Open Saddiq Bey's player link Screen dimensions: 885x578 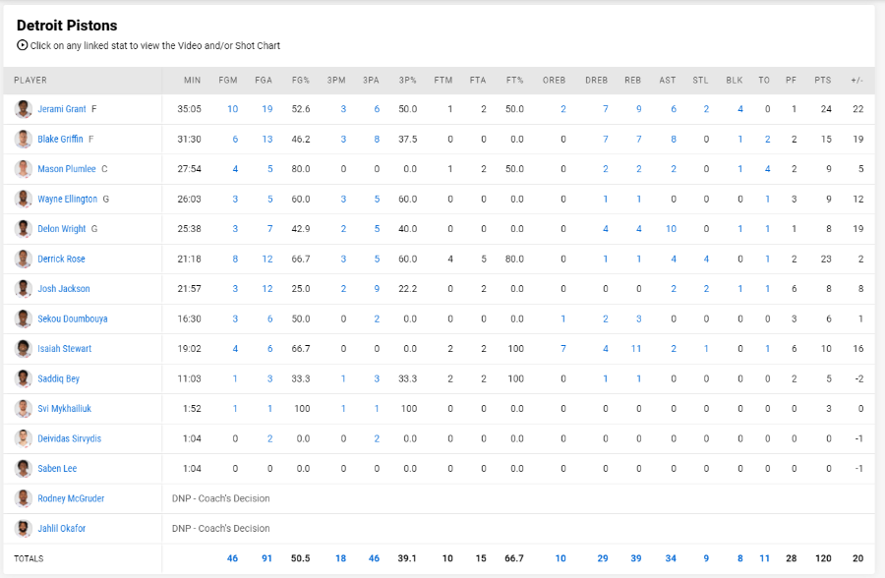coord(58,378)
